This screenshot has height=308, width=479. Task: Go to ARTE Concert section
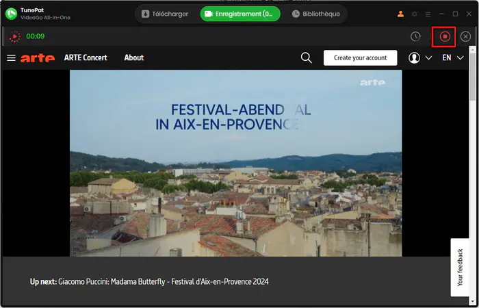[x=86, y=57]
